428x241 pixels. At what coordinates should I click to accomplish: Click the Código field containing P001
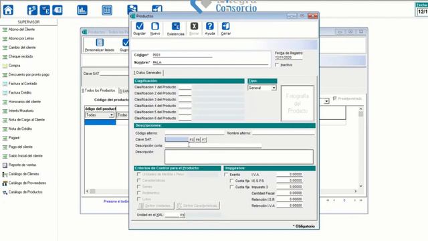click(182, 55)
